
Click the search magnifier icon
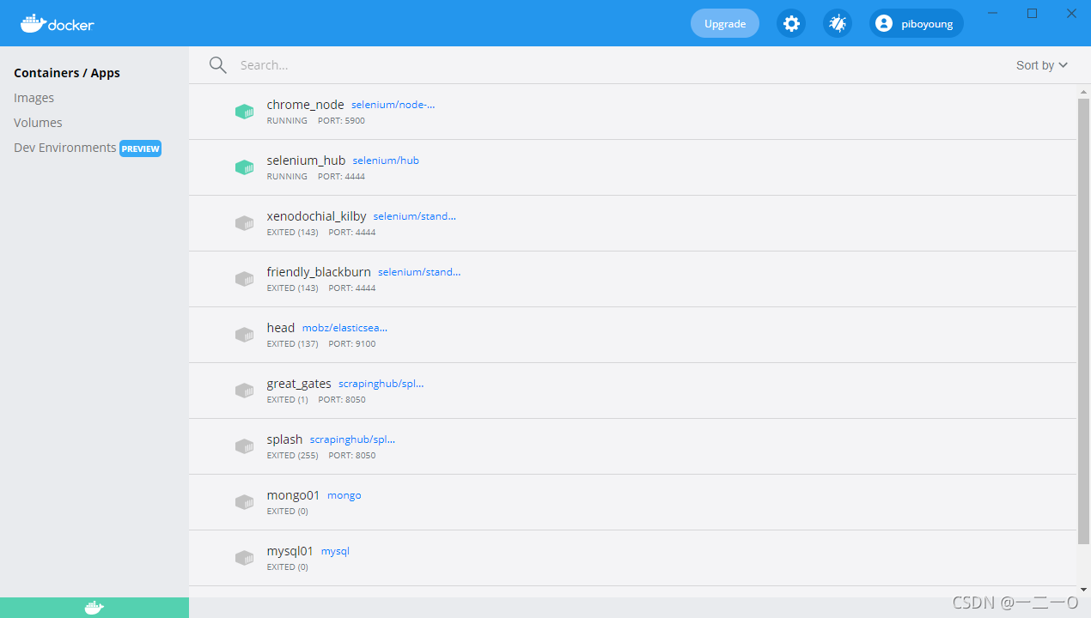point(218,65)
